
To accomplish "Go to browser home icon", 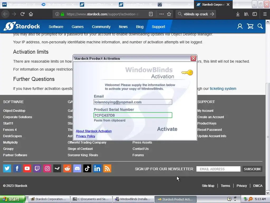I will [x=31, y=14].
